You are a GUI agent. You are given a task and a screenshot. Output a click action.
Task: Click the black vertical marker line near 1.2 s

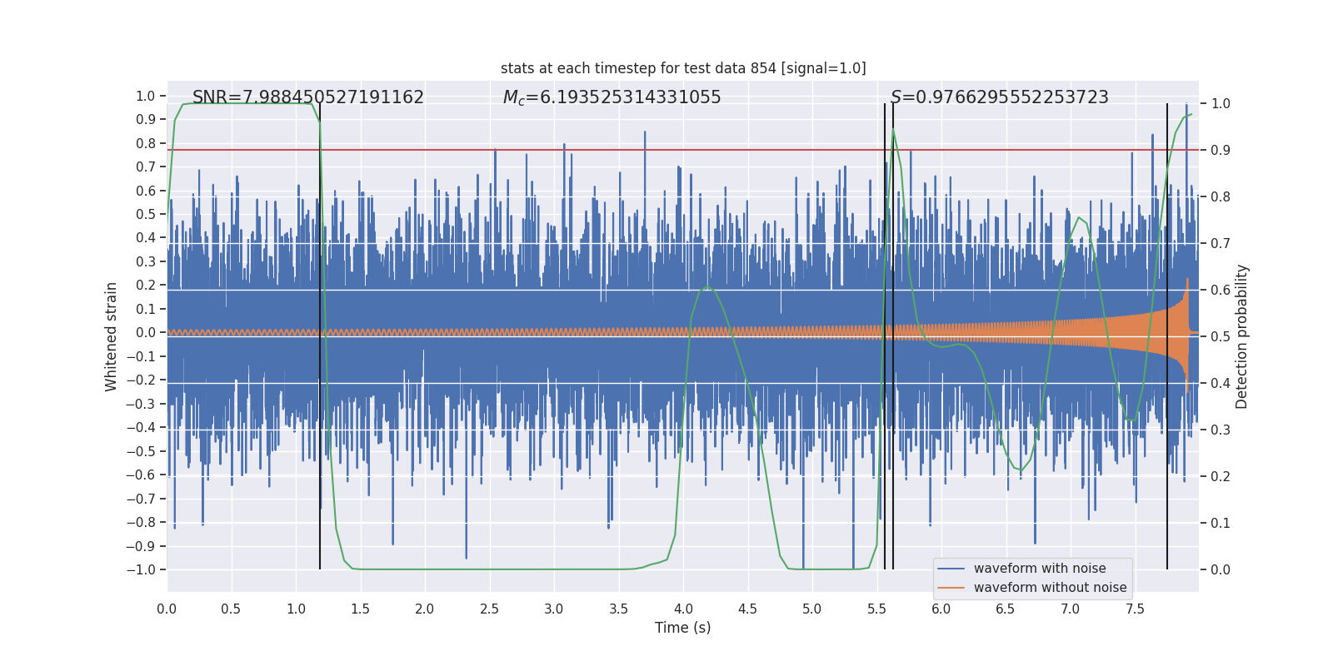320,336
